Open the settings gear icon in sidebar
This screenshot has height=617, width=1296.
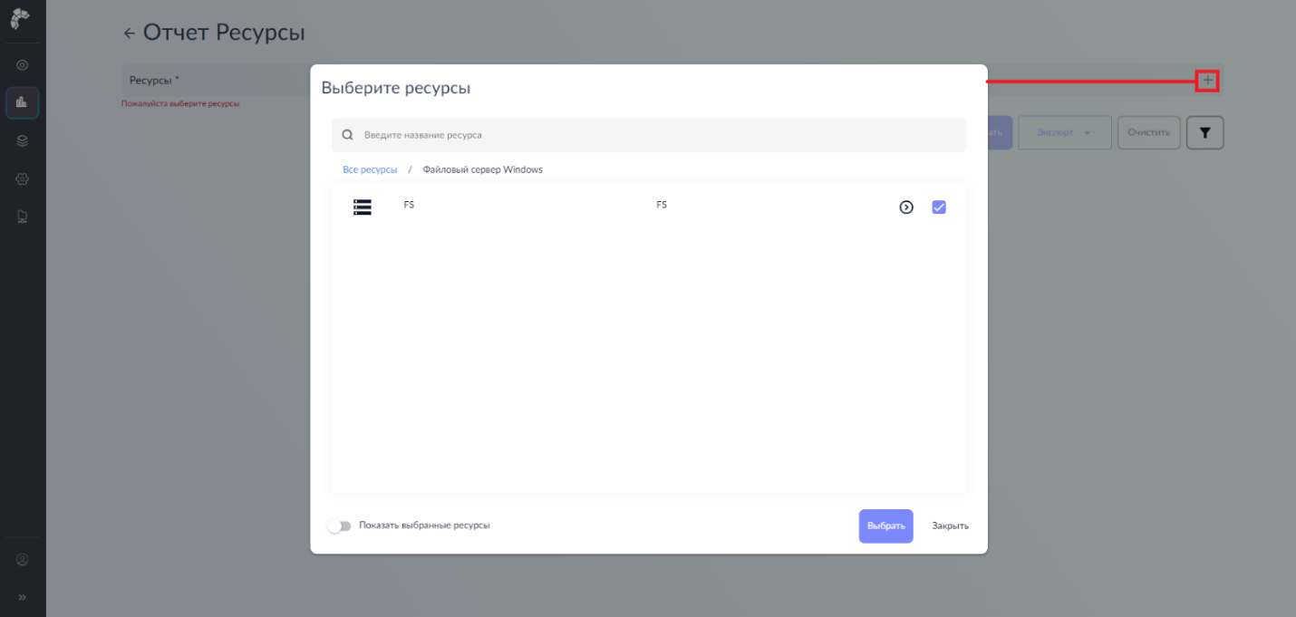23,178
